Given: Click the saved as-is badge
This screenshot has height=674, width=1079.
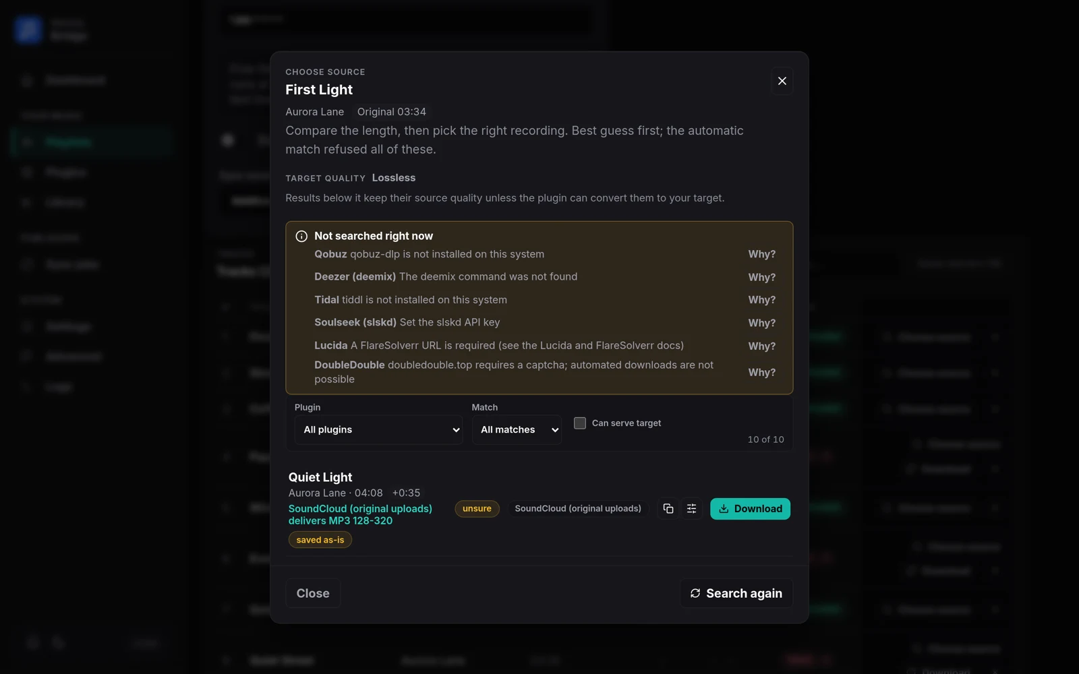Looking at the screenshot, I should coord(320,540).
